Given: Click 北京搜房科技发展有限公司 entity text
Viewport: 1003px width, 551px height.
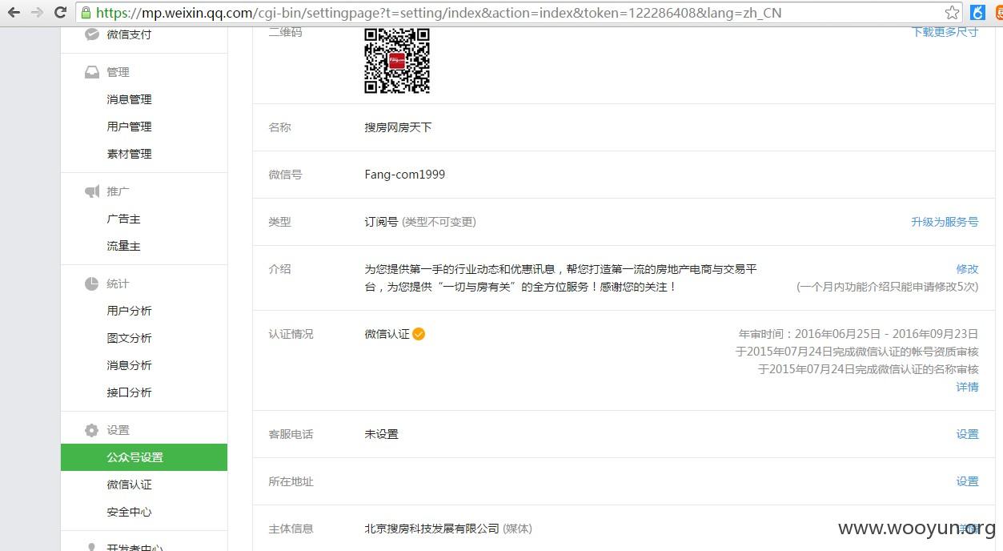Looking at the screenshot, I should tap(431, 529).
